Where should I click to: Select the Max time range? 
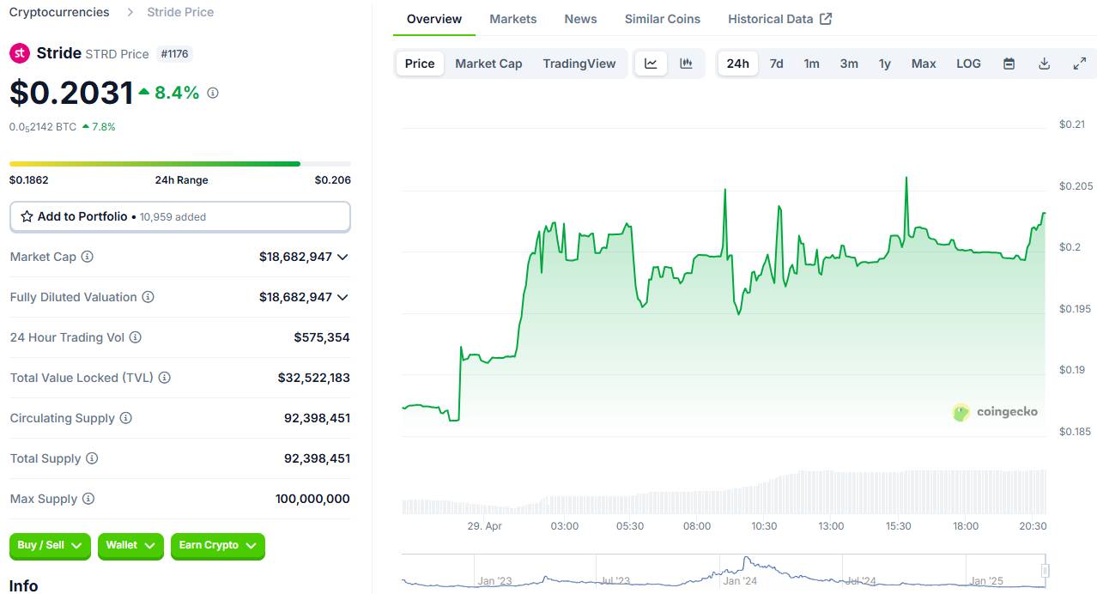[924, 64]
